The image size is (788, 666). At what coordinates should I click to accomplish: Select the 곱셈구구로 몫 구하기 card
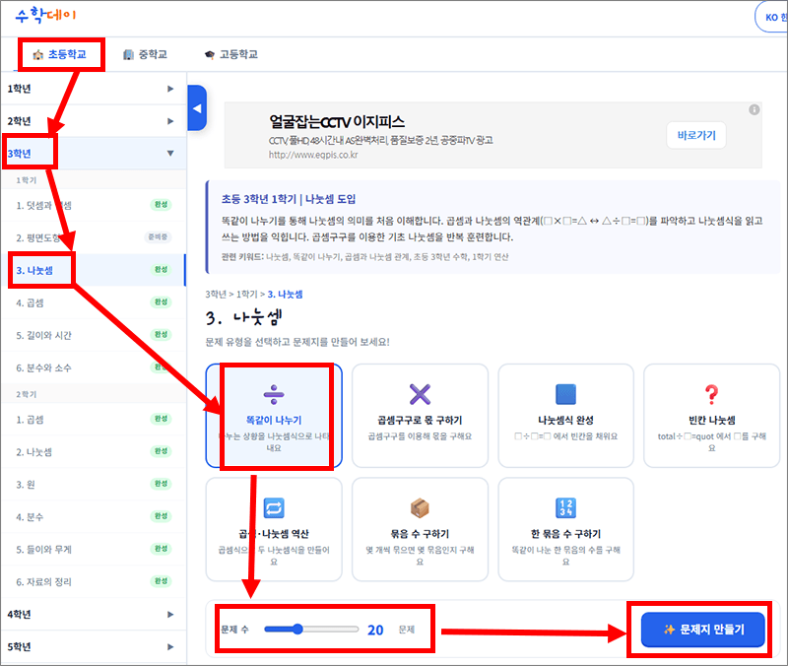[421, 416]
